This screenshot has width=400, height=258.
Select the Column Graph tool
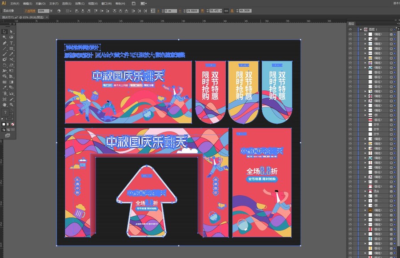(x=11, y=93)
